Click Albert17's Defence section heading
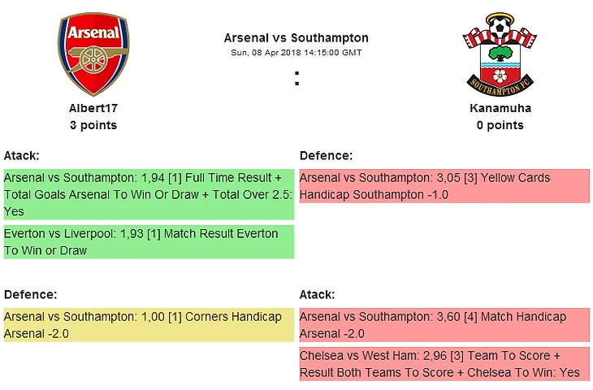Image resolution: width=593 pixels, height=390 pixels. (30, 294)
